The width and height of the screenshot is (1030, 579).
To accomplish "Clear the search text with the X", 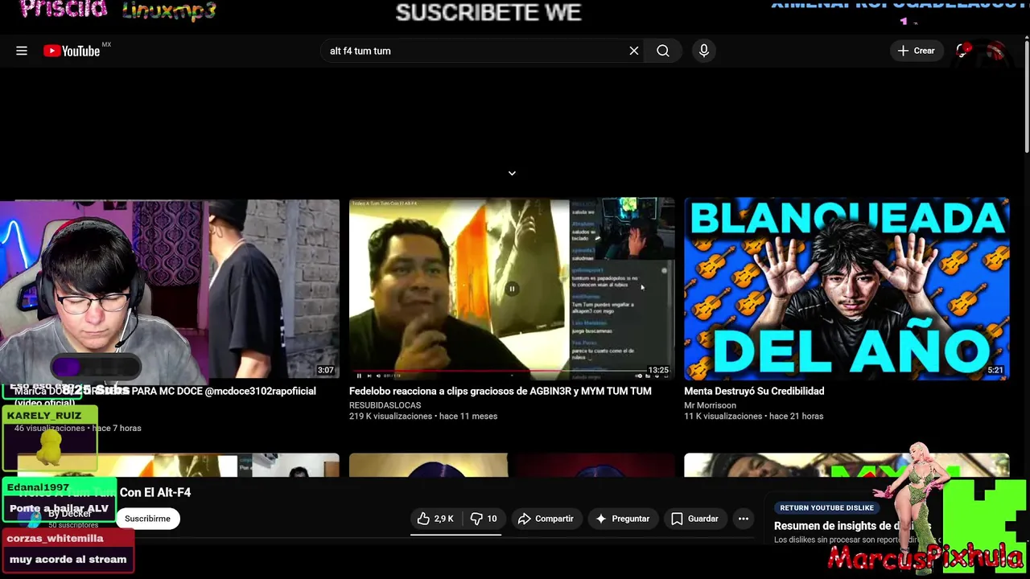I will (634, 51).
